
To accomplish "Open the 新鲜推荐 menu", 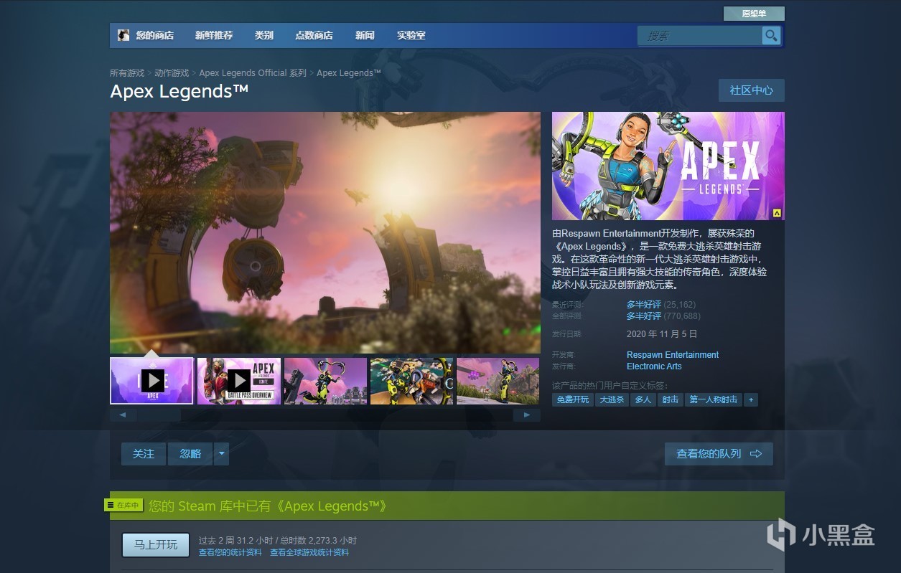I will pos(214,35).
